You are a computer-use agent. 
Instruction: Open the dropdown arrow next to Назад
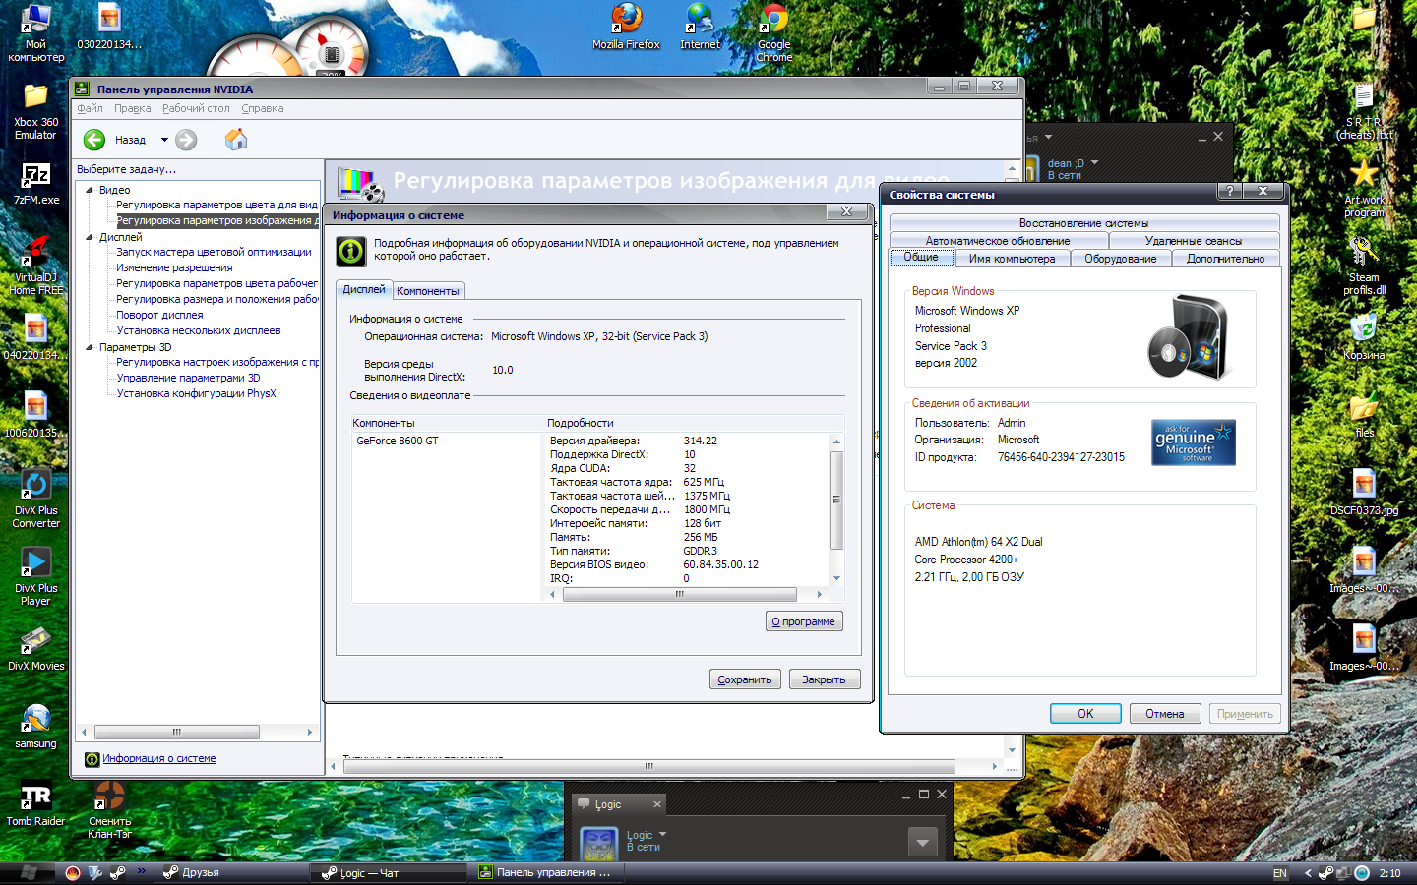click(x=164, y=140)
